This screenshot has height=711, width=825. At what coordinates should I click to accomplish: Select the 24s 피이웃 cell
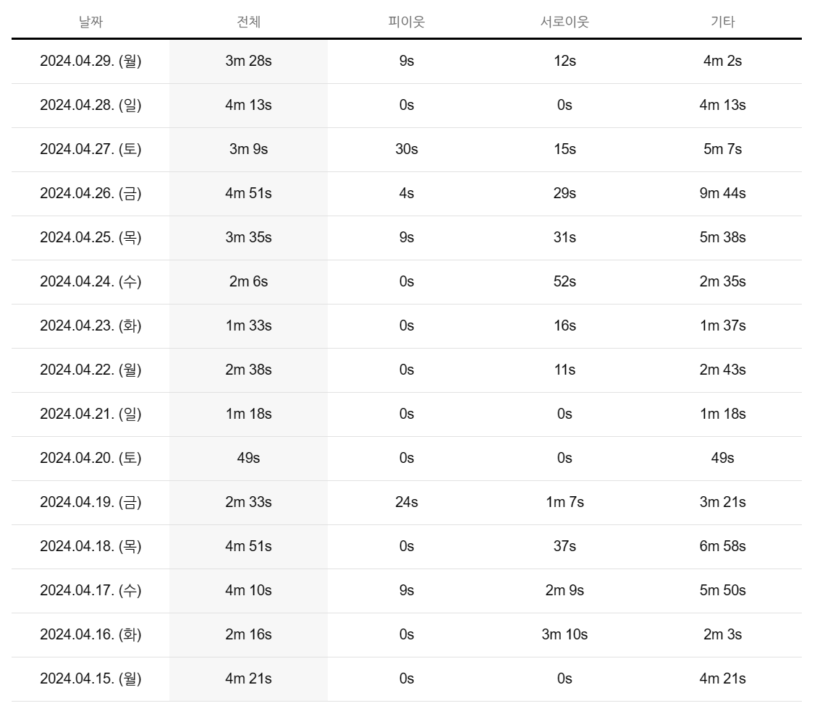[x=406, y=503]
